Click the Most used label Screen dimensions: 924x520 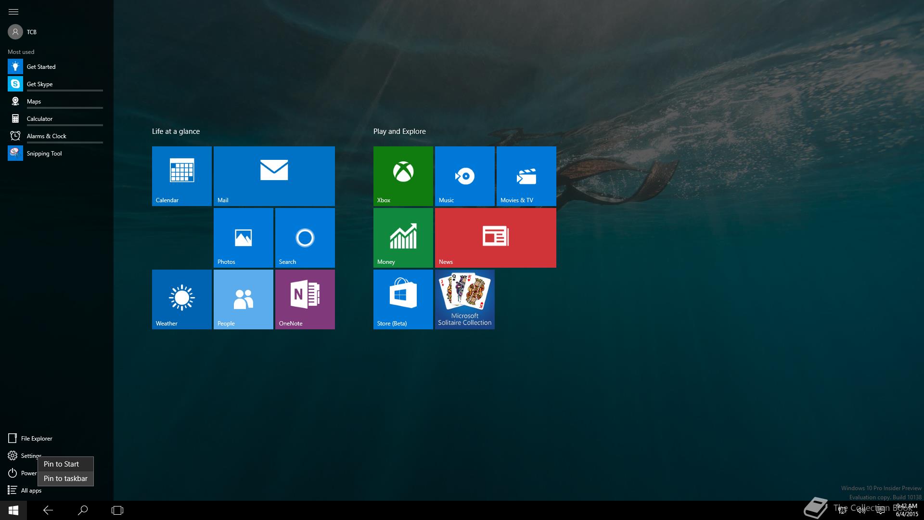tap(21, 52)
